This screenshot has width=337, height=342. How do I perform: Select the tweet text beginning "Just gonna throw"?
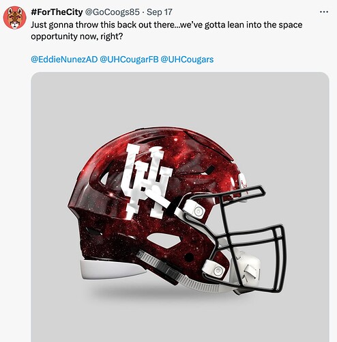166,31
